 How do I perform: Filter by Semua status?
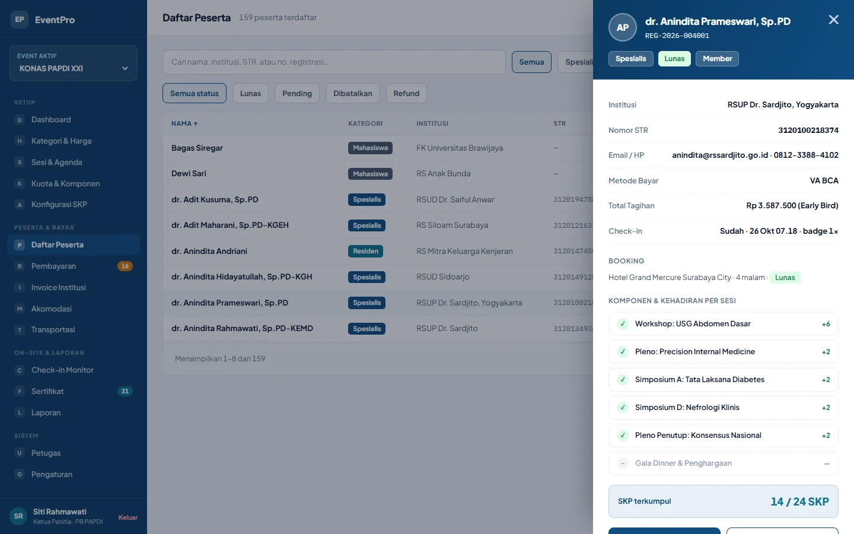[x=195, y=93]
